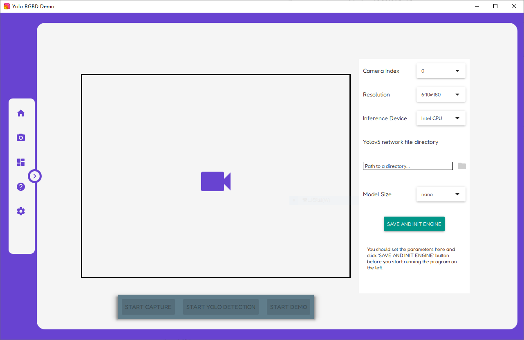Open the Model Size nano dropdown
The image size is (524, 340).
[x=441, y=194]
